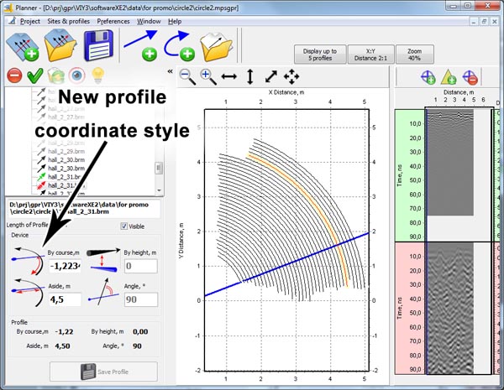Zoom out with magnifier minus icon
The image size is (504, 390).
click(187, 76)
